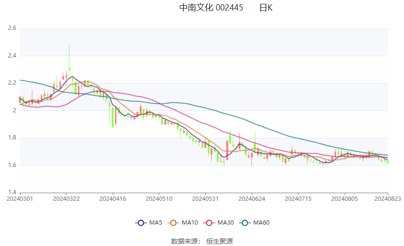Click the 数据来源 label below the legend
Image resolution: width=404 pixels, height=246 pixels.
pos(184,241)
